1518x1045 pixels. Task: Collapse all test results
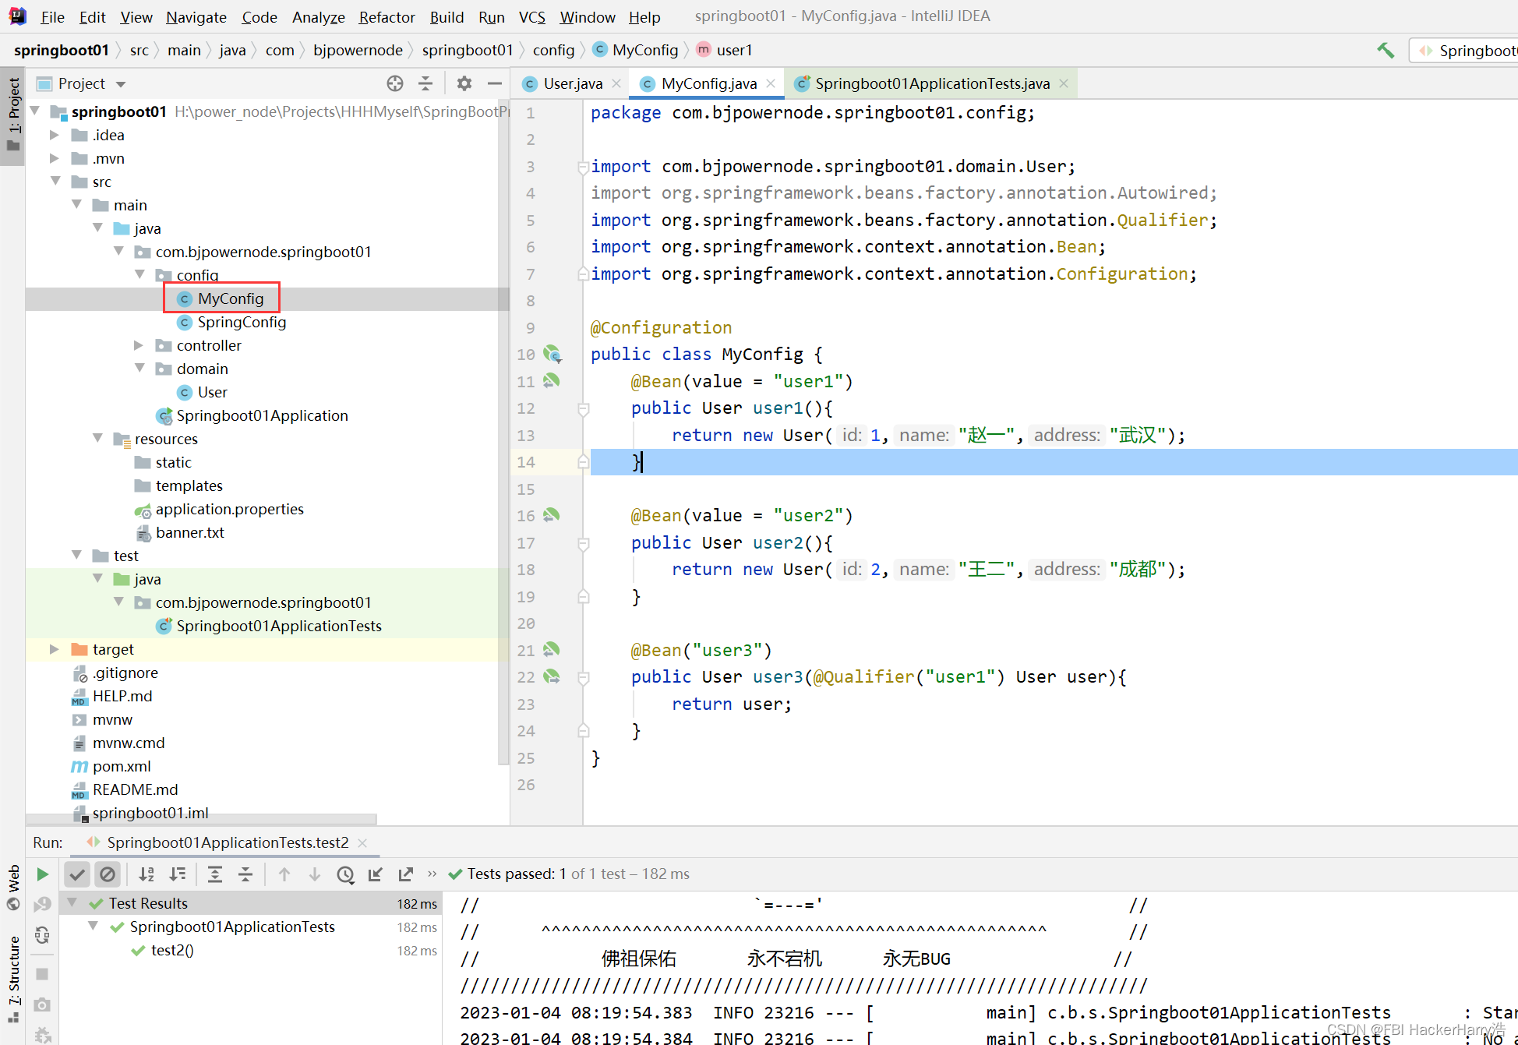pos(245,874)
